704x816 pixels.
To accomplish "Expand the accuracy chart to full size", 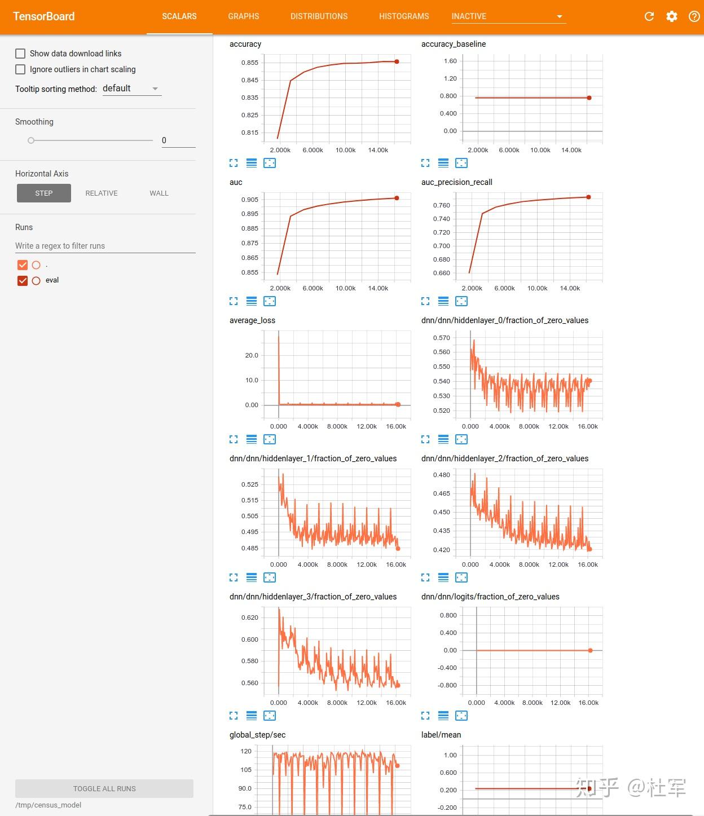I will pos(234,163).
